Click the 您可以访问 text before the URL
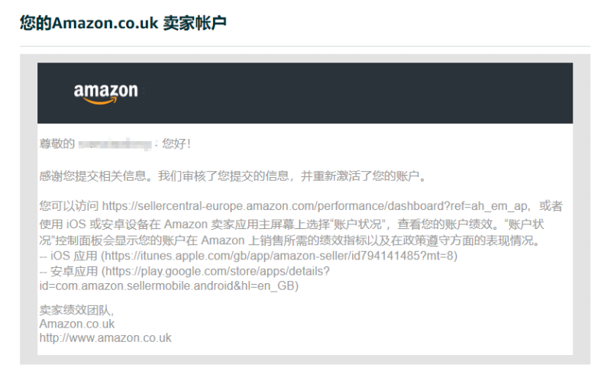Image resolution: width=601 pixels, height=371 pixels. pyautogui.click(x=69, y=206)
